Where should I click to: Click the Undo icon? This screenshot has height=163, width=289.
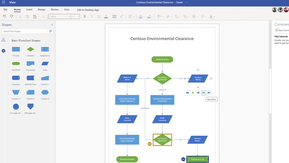pyautogui.click(x=5, y=17)
